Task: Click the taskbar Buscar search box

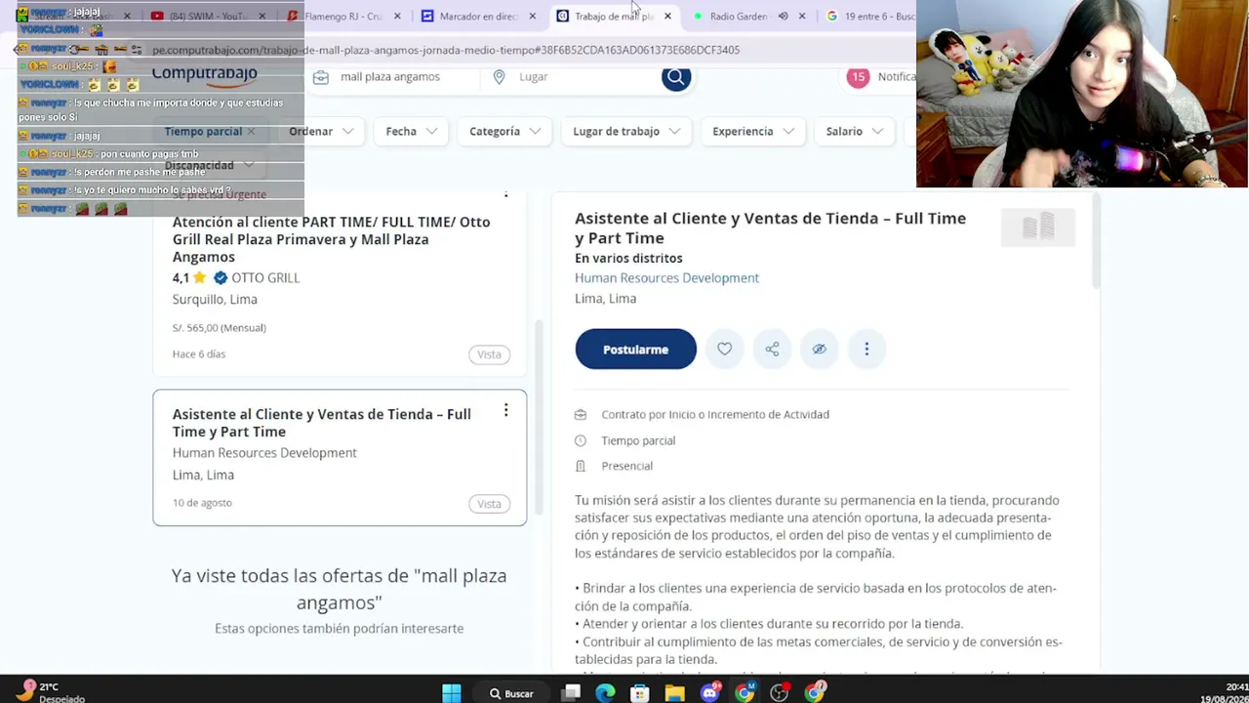Action: click(511, 693)
